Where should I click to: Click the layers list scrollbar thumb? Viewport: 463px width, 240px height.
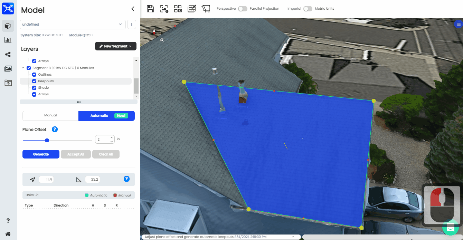pos(136,86)
